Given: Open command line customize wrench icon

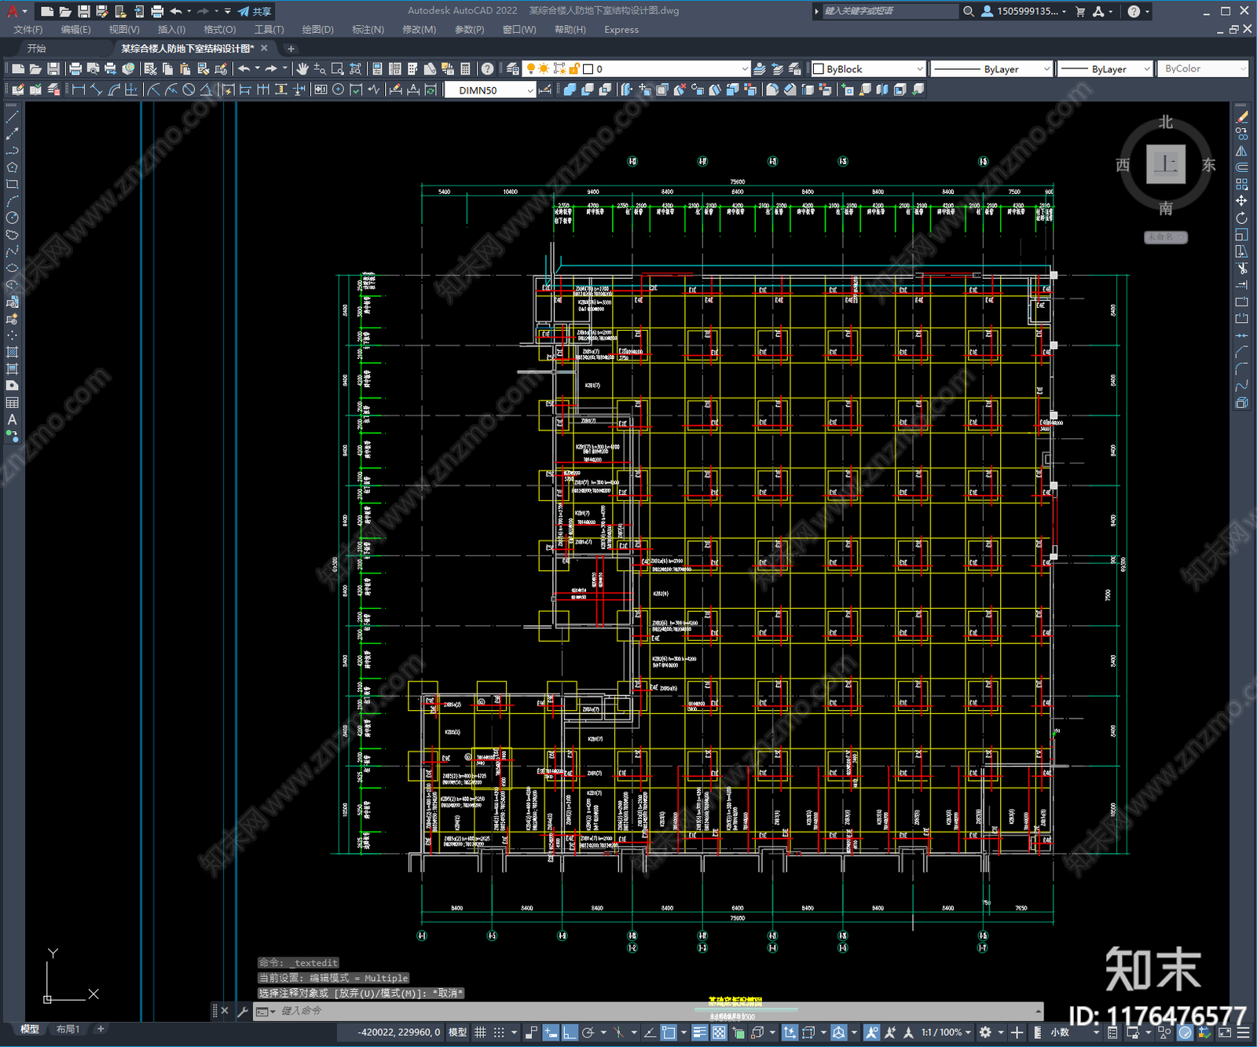Looking at the screenshot, I should [x=243, y=1011].
